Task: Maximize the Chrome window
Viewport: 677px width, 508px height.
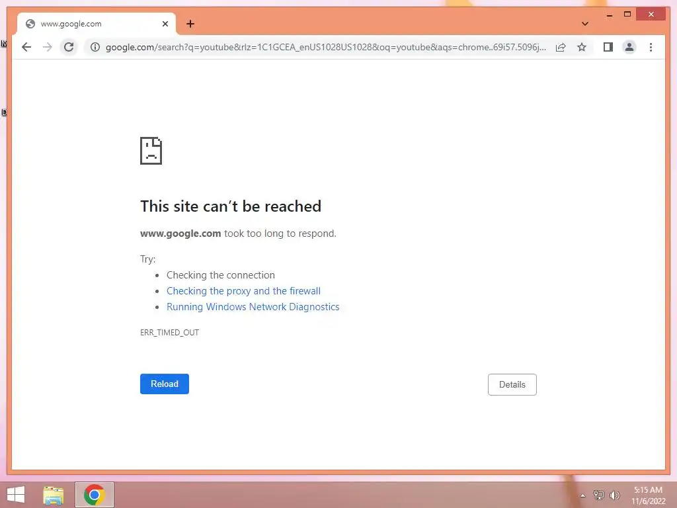Action: coord(627,15)
